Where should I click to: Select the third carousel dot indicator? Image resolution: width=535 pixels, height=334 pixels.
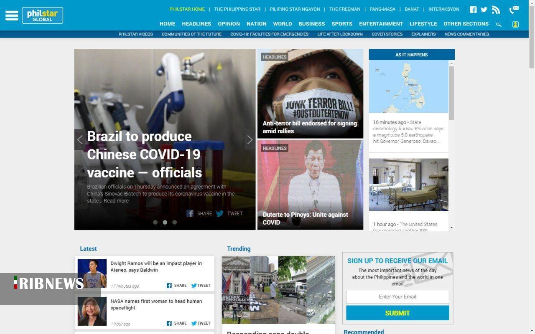(x=174, y=222)
